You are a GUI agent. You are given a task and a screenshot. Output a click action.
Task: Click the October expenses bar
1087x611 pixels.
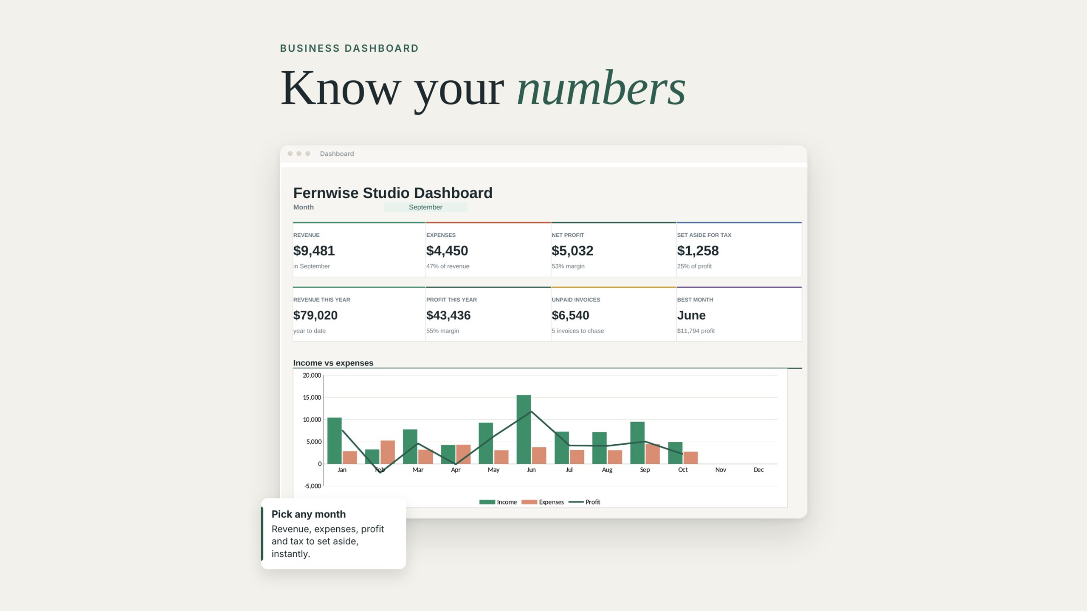point(690,458)
